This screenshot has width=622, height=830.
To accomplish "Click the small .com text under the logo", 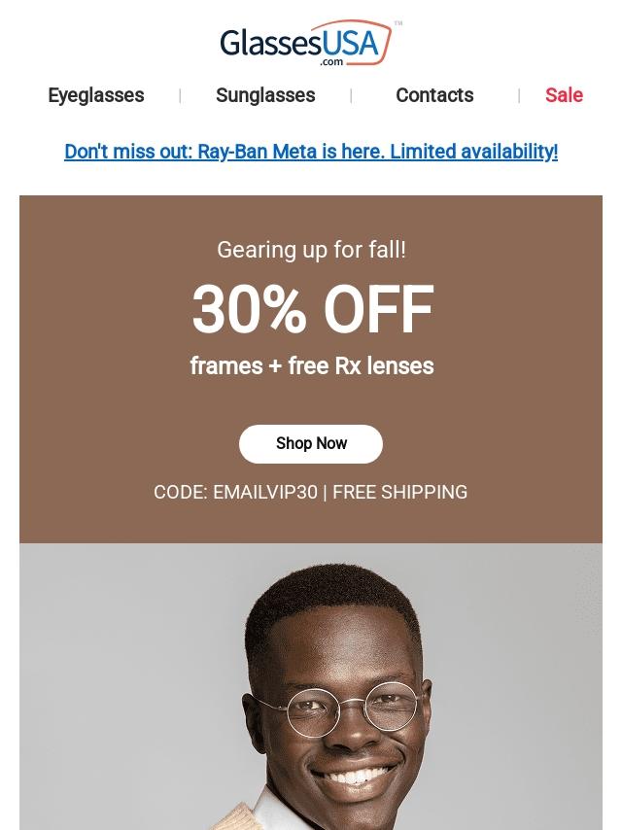I will pos(331,61).
